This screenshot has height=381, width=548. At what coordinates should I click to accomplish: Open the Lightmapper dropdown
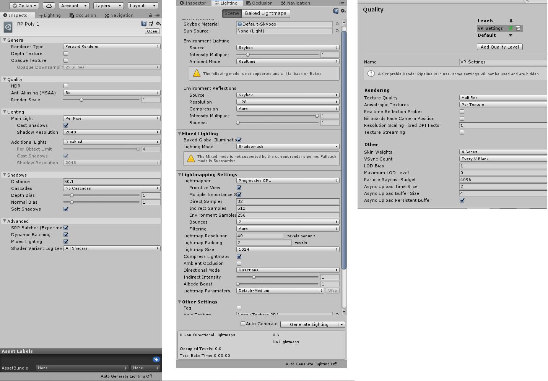click(x=288, y=181)
